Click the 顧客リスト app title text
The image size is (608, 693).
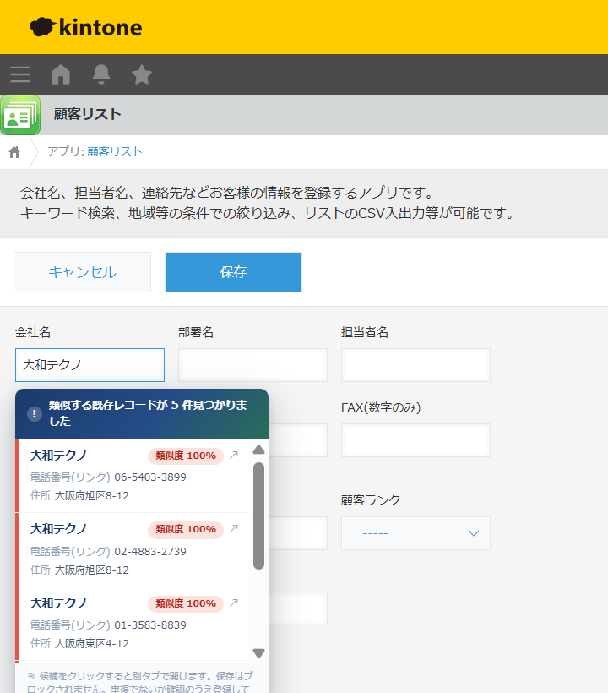pos(88,114)
